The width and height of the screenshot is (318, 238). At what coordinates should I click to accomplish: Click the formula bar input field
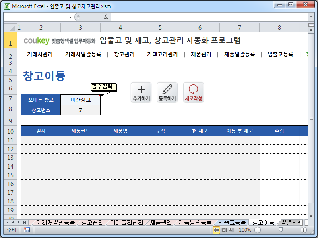tap(209, 17)
